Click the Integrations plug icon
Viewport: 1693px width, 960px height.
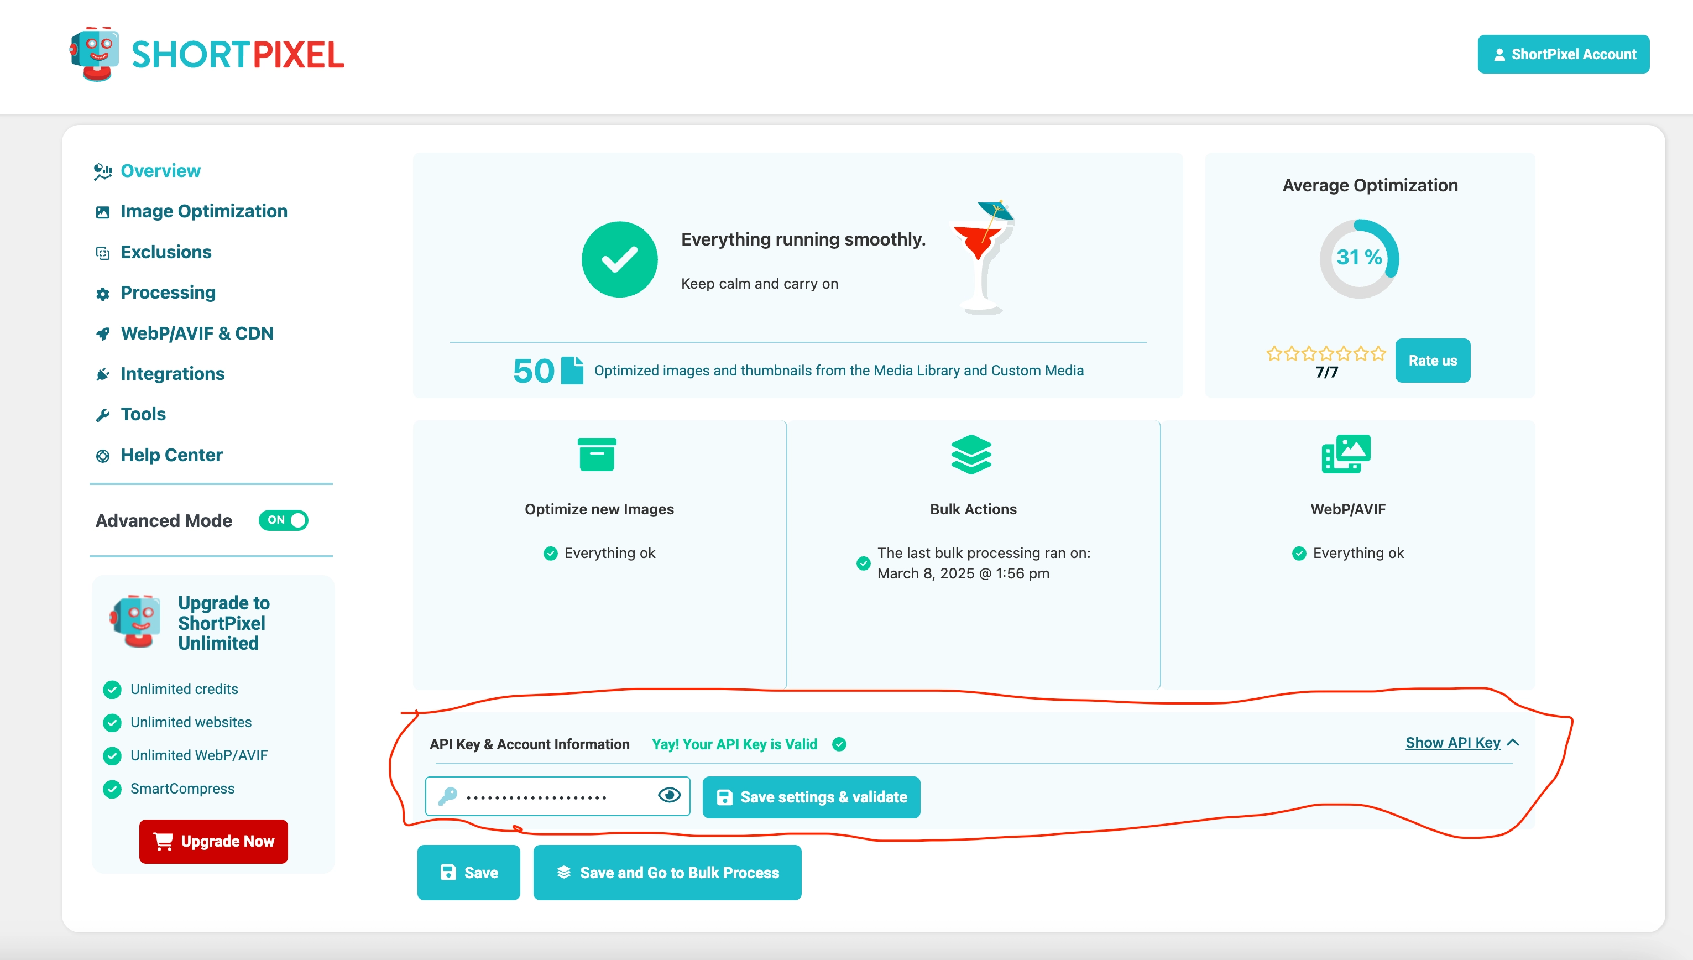[x=103, y=374]
